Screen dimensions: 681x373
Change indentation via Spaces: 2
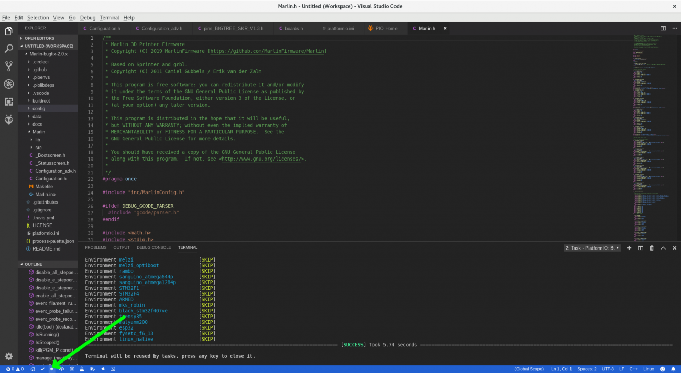pyautogui.click(x=587, y=369)
